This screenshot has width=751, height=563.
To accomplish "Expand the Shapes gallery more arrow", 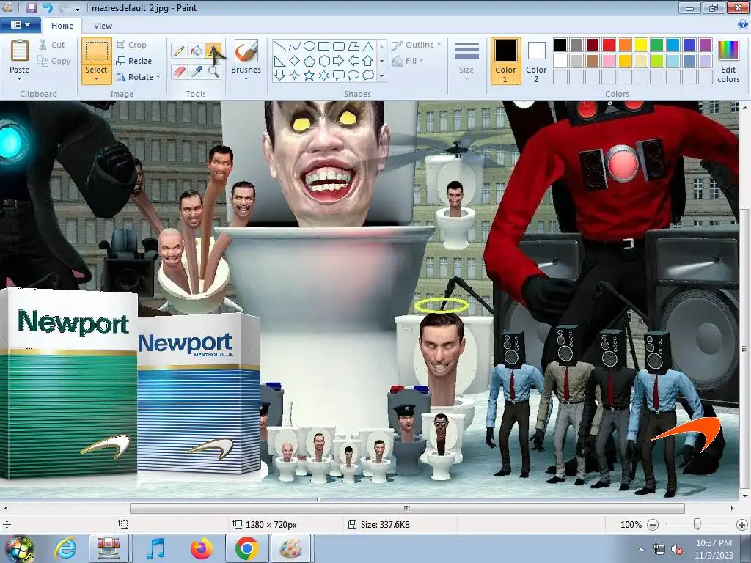I will (x=381, y=76).
